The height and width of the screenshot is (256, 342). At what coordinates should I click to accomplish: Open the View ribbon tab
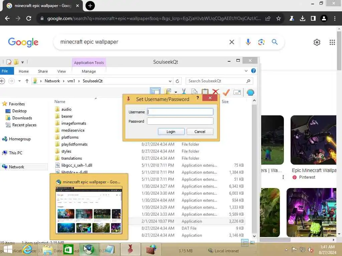click(x=61, y=71)
